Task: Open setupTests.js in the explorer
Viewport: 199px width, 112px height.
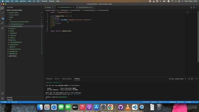Action: coord(14,44)
